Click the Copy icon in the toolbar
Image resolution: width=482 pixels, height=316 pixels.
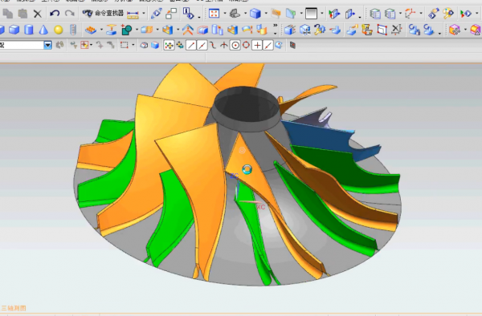(x=7, y=14)
